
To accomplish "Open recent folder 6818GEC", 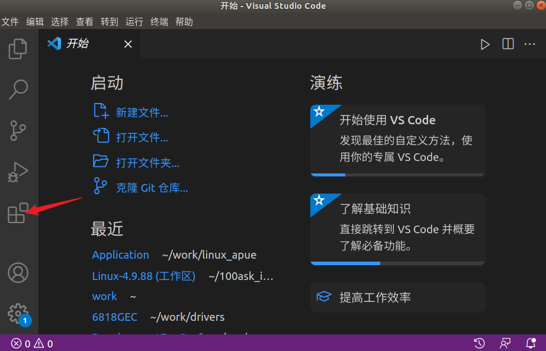I will (114, 317).
